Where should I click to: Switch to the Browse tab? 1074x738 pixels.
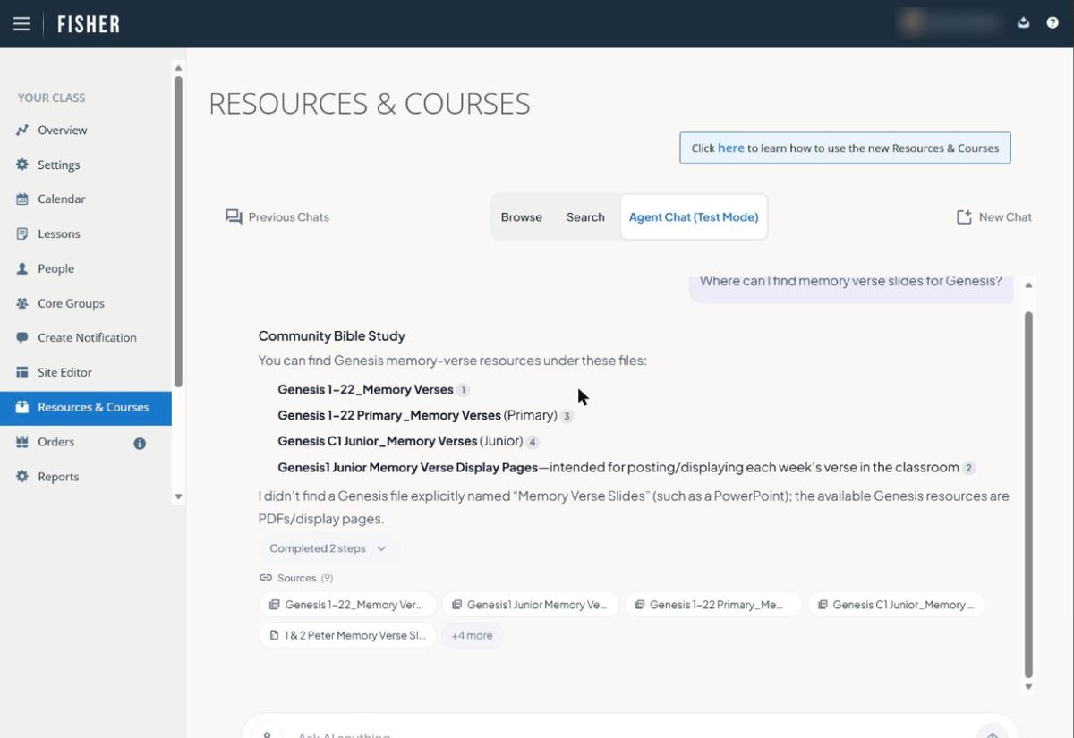(522, 217)
